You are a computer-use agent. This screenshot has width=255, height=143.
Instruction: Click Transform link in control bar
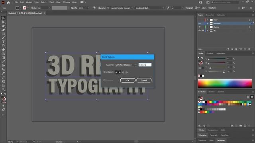click(212, 8)
